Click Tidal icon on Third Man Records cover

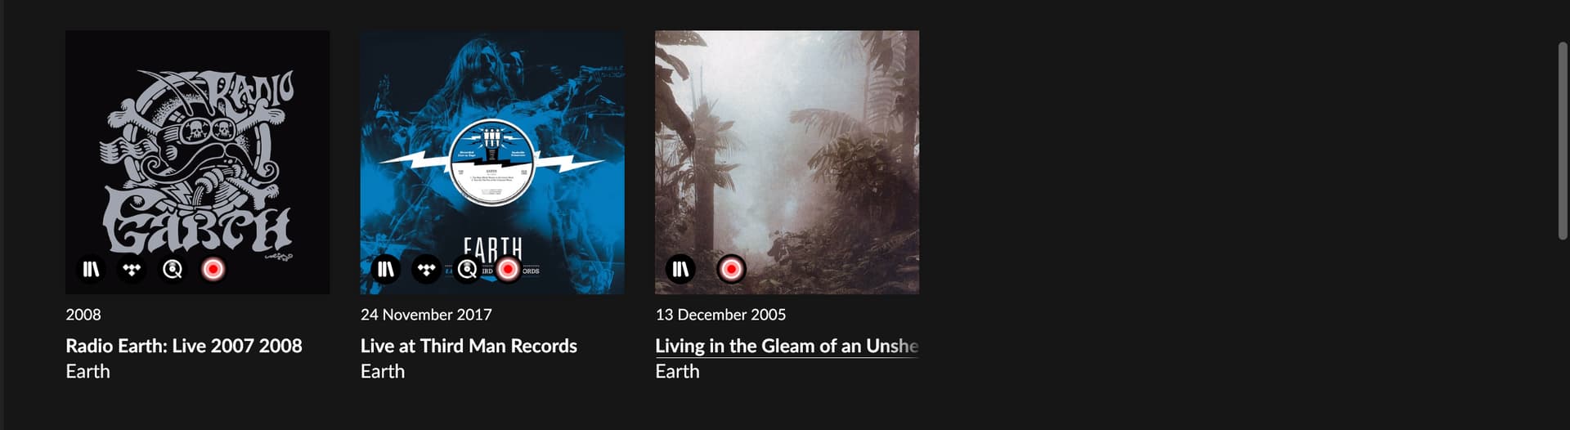click(x=426, y=269)
